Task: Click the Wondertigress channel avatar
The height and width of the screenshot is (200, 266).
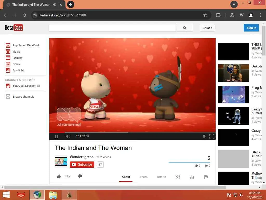Action: [x=61, y=161]
